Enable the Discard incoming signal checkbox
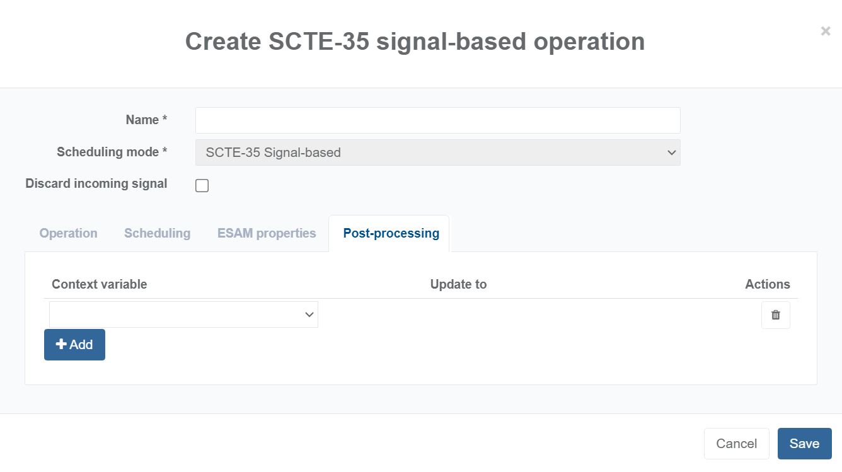 click(202, 185)
